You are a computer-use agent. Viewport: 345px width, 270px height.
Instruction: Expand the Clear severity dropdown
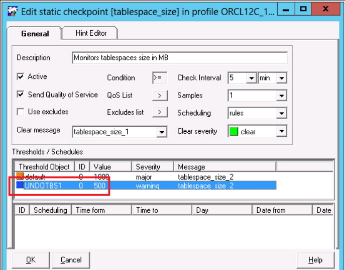282,131
